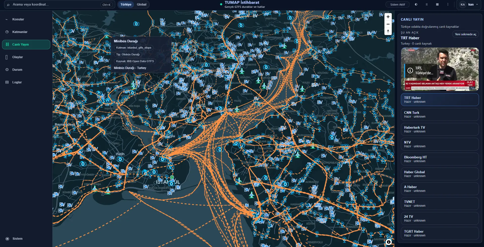This screenshot has width=484, height=247.
Task: Click the Sistem Aktif status pill
Action: pyautogui.click(x=398, y=5)
